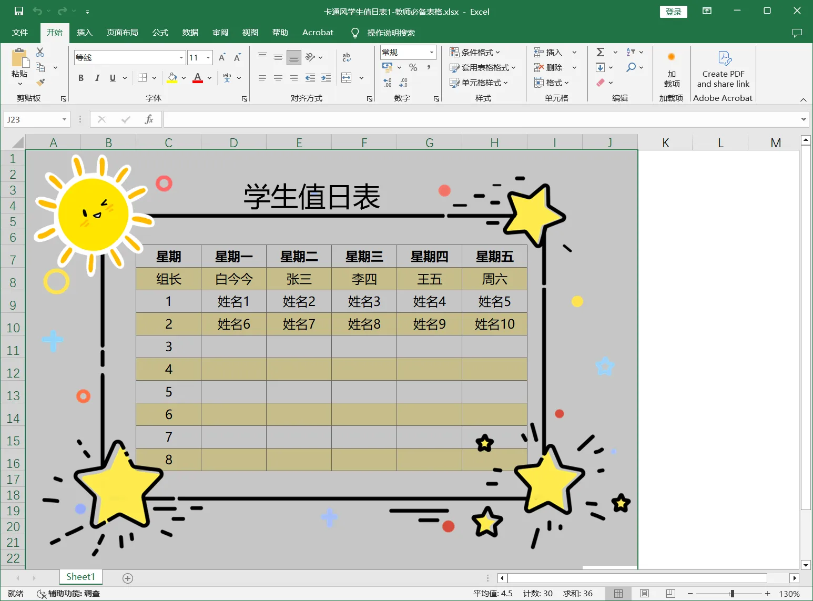Open 条件格式 conditional formatting

point(474,52)
